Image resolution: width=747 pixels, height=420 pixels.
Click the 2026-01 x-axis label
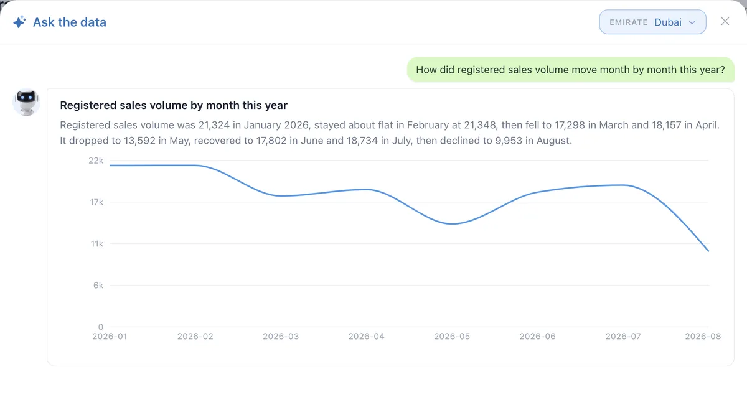tap(110, 336)
